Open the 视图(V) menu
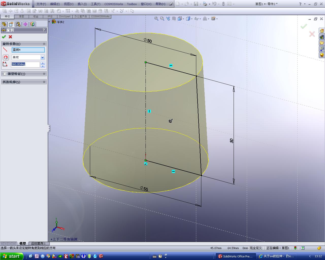Viewport: 325px width, 260px height. pyautogui.click(x=69, y=4)
